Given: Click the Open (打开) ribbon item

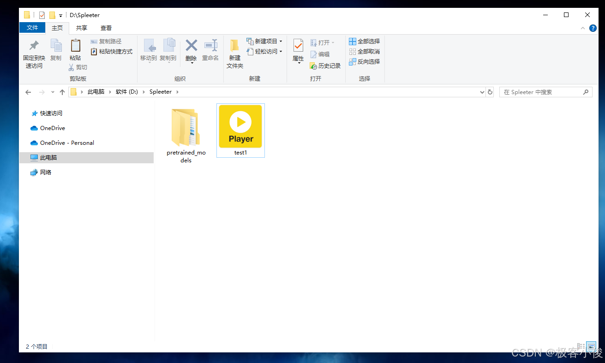Looking at the screenshot, I should pos(322,42).
